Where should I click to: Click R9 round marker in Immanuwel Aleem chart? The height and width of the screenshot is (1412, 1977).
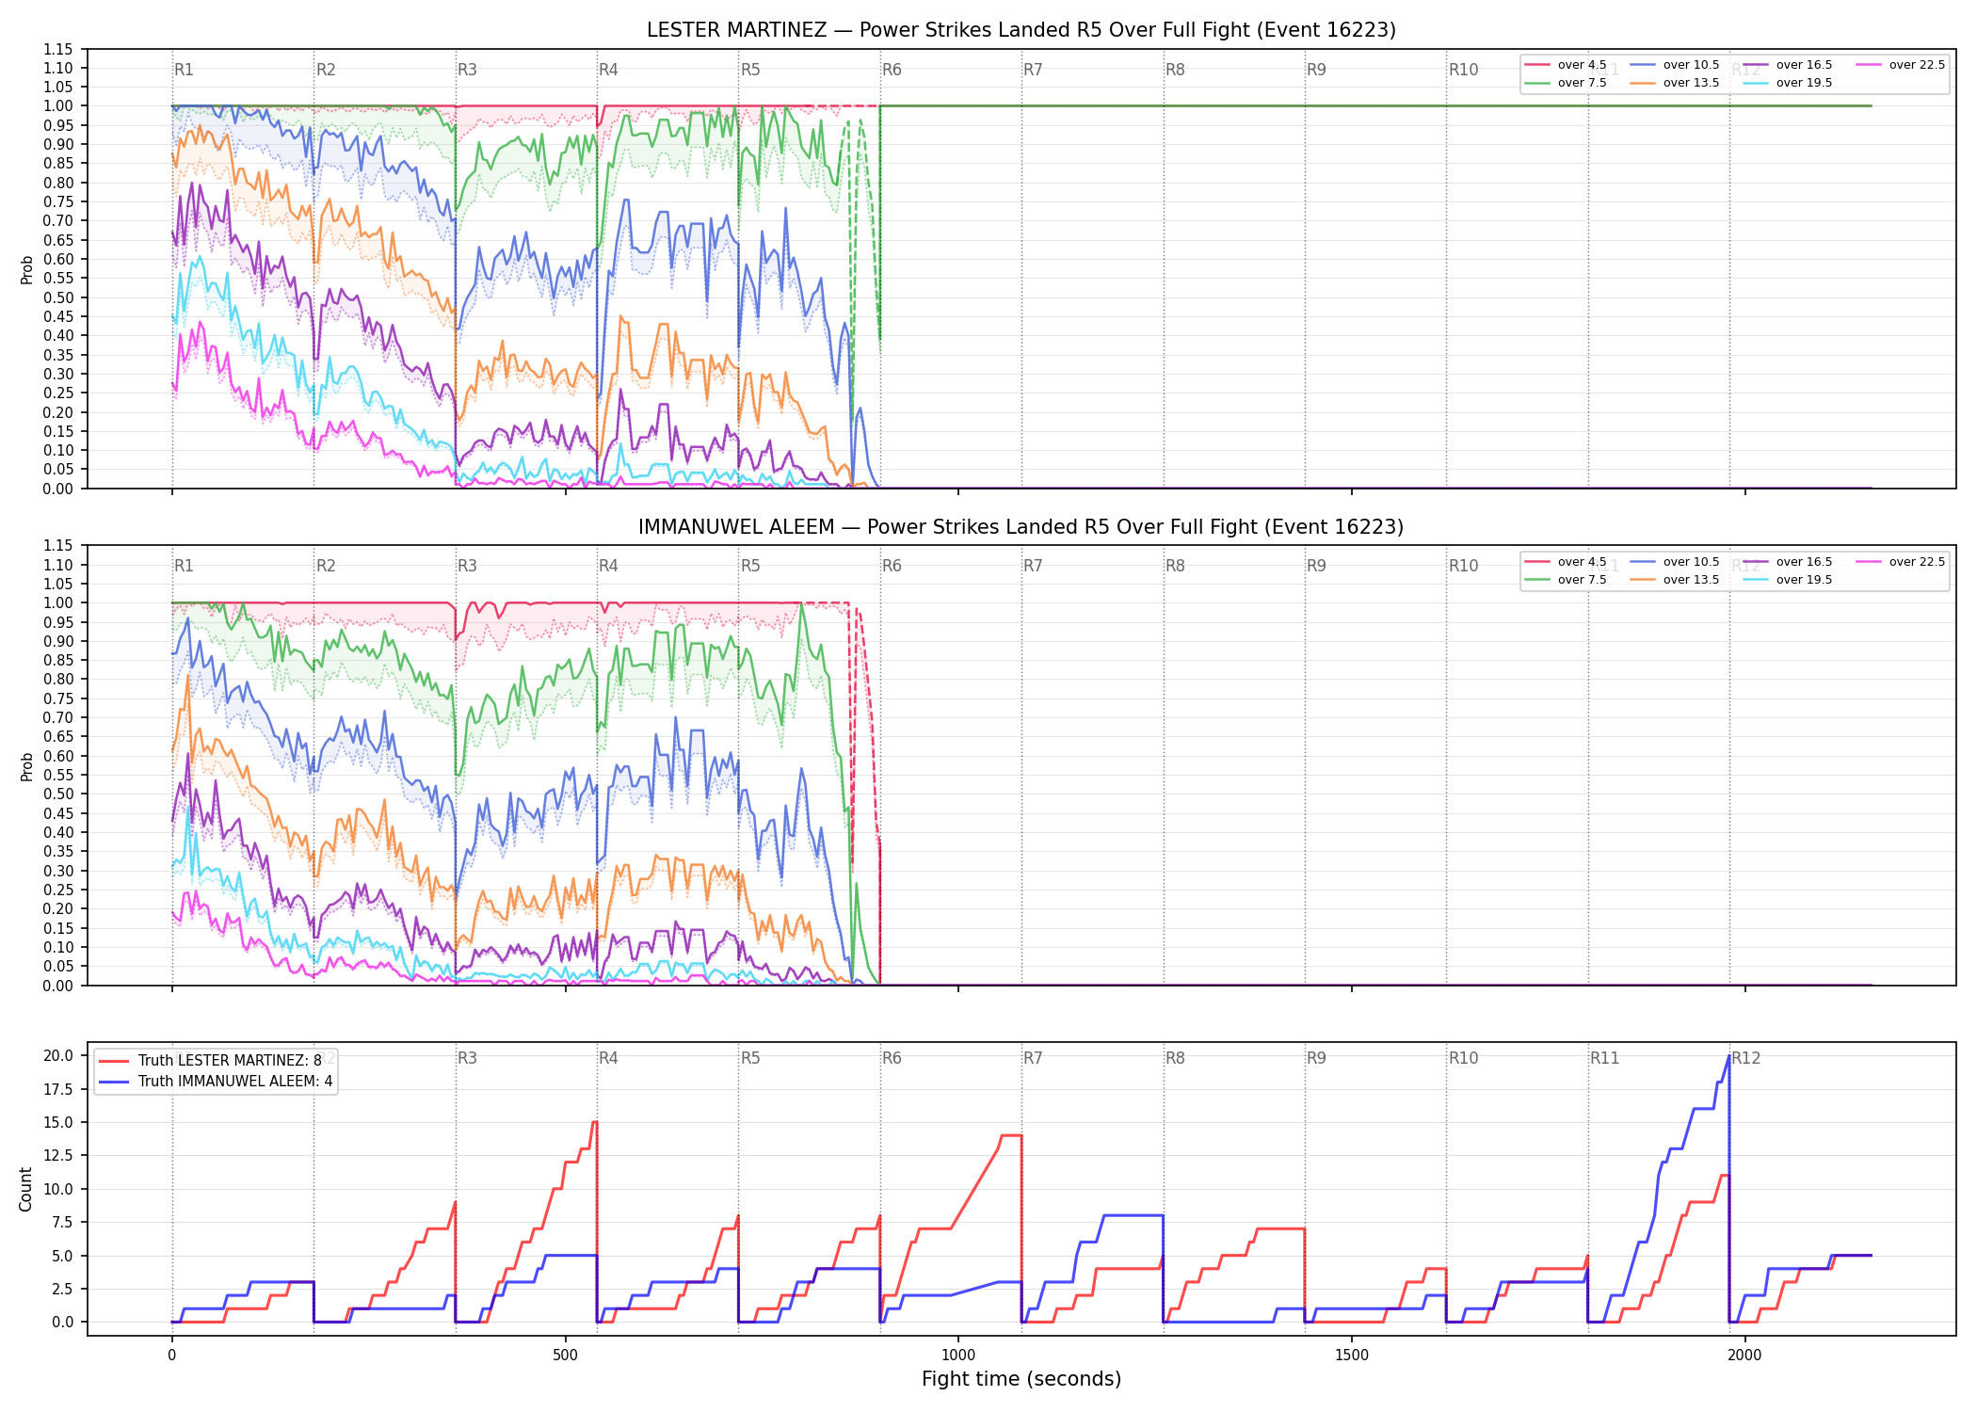[1316, 566]
